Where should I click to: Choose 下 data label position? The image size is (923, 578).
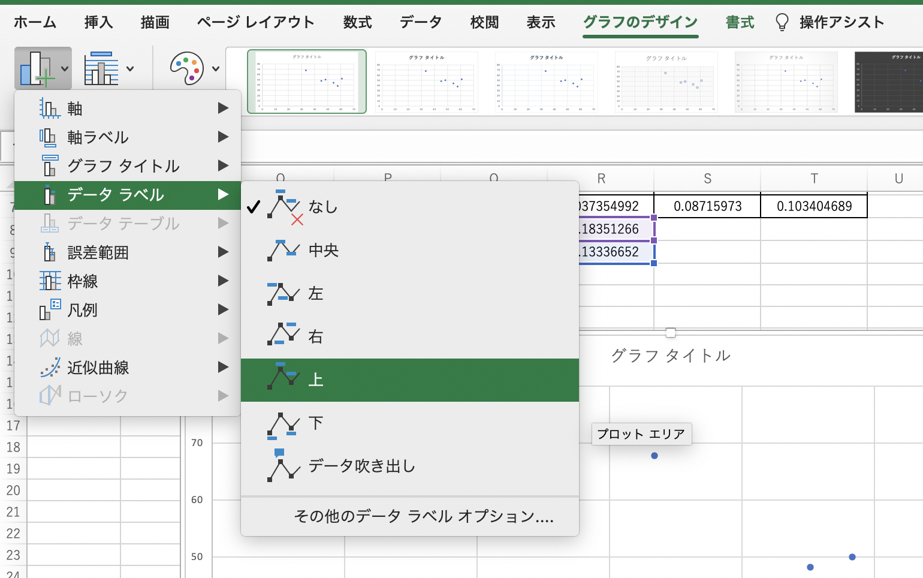click(410, 423)
